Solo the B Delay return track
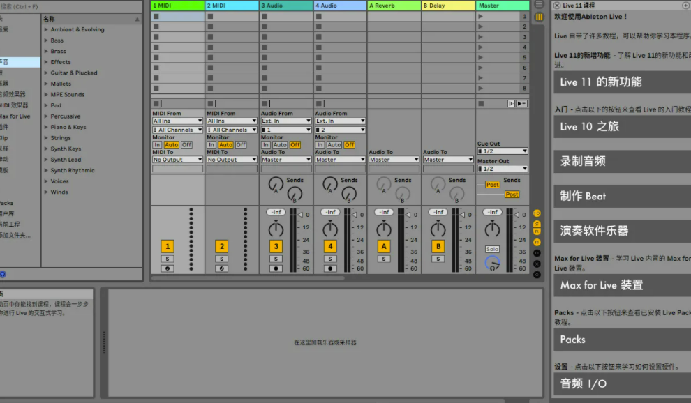Viewport: 691px width, 403px height. tap(438, 259)
